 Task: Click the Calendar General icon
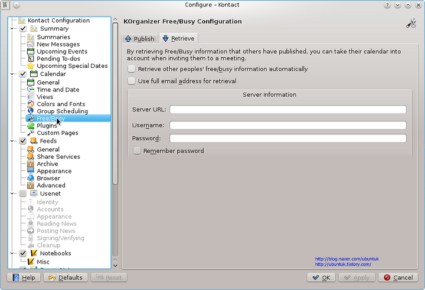(31, 83)
